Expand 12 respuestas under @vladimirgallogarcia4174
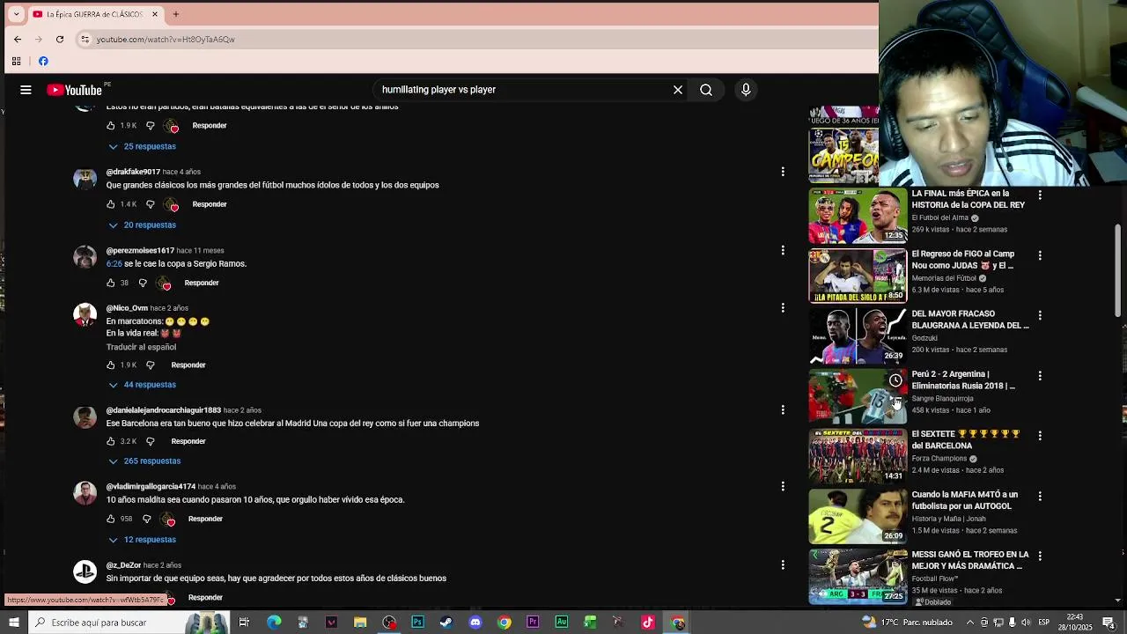The width and height of the screenshot is (1127, 634). (x=143, y=540)
